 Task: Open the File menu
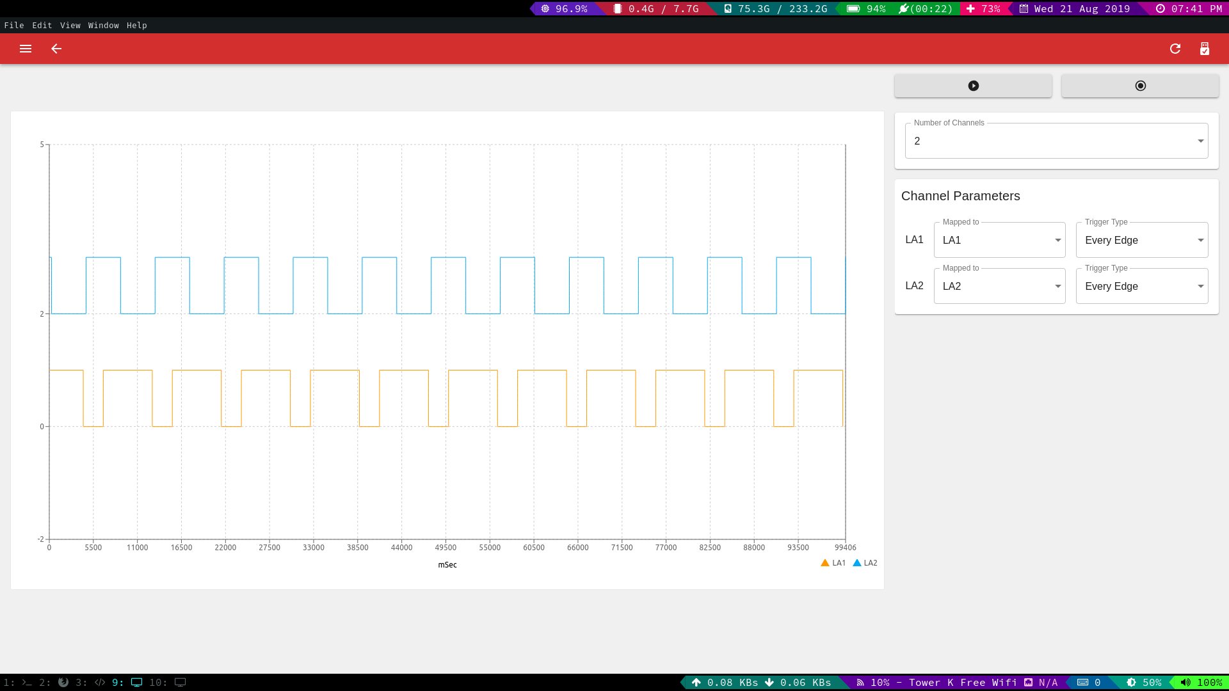[14, 26]
